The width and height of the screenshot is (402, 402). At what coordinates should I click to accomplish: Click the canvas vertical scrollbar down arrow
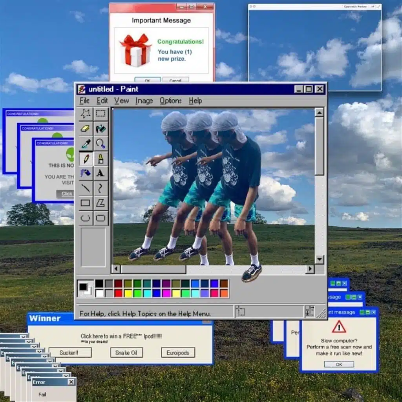(320, 259)
